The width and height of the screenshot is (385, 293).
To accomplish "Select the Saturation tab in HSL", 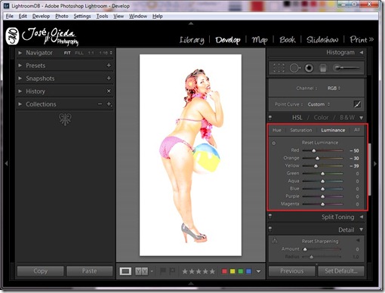I will pyautogui.click(x=301, y=130).
